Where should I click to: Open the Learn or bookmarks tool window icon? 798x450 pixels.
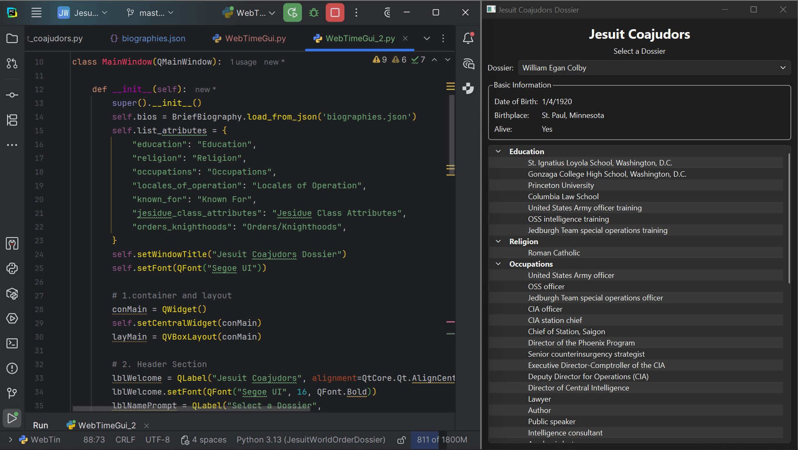pyautogui.click(x=12, y=243)
